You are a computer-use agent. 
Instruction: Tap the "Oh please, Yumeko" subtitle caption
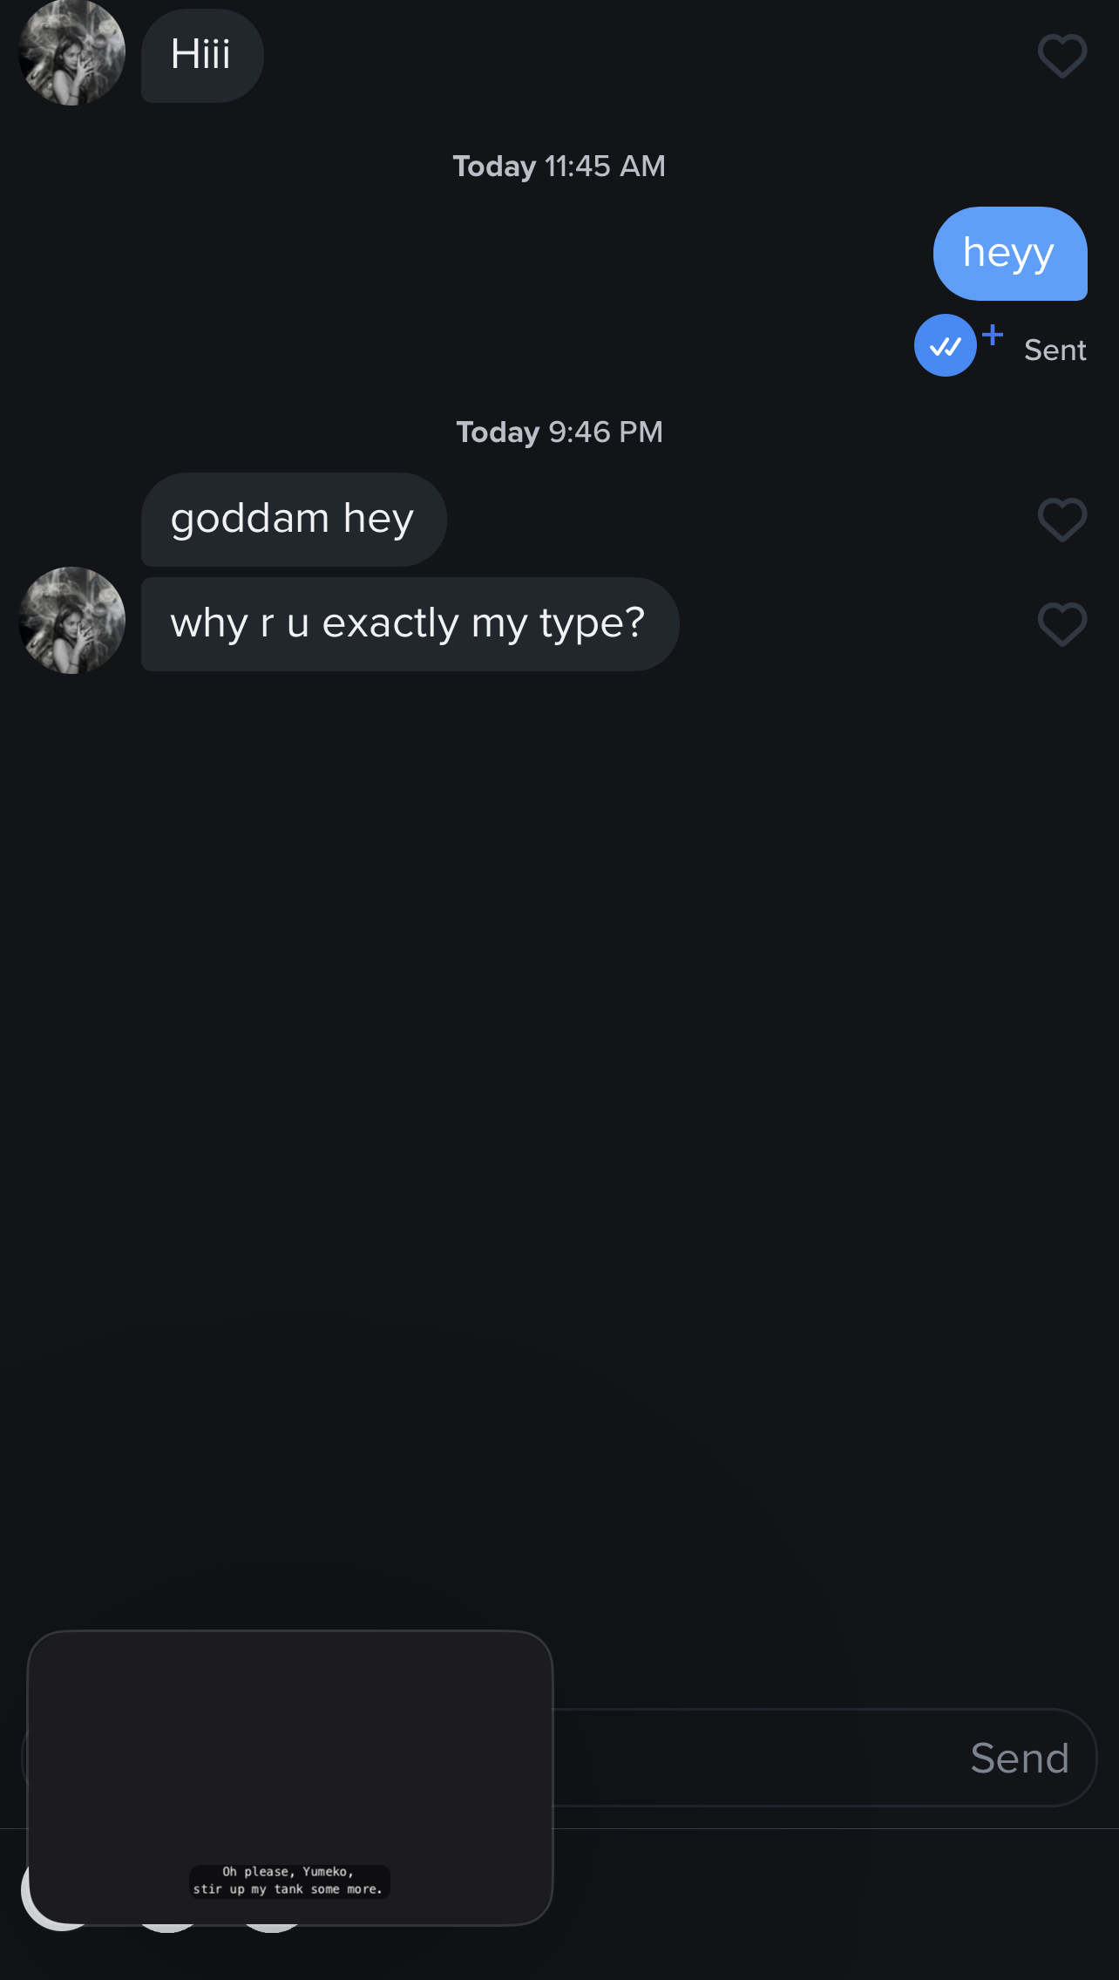click(x=289, y=1881)
